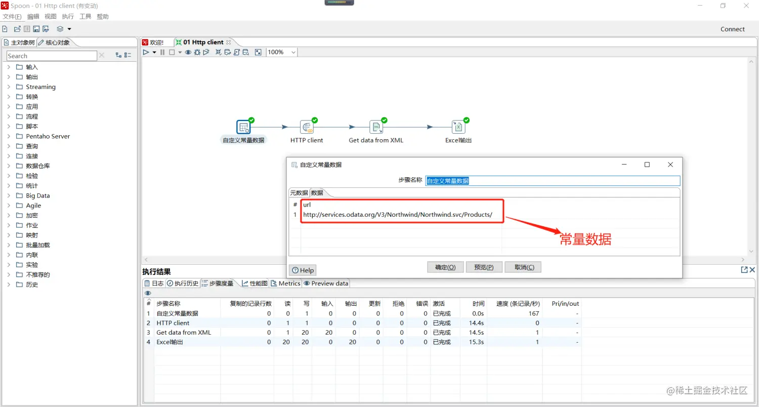Image resolution: width=759 pixels, height=407 pixels.
Task: Click the impact analysis icon
Action: [228, 52]
